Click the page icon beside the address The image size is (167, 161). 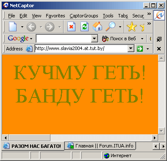[x=29, y=49]
